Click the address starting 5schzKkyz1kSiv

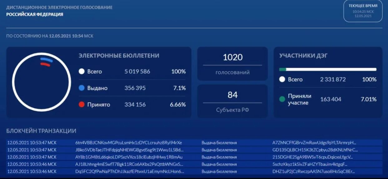click(x=310, y=164)
